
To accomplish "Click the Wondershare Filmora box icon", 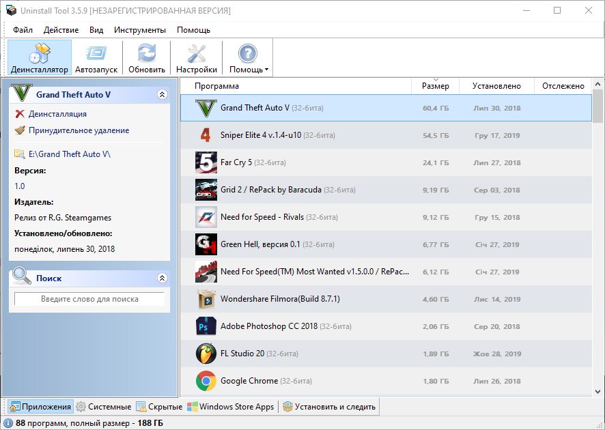I will click(x=206, y=299).
